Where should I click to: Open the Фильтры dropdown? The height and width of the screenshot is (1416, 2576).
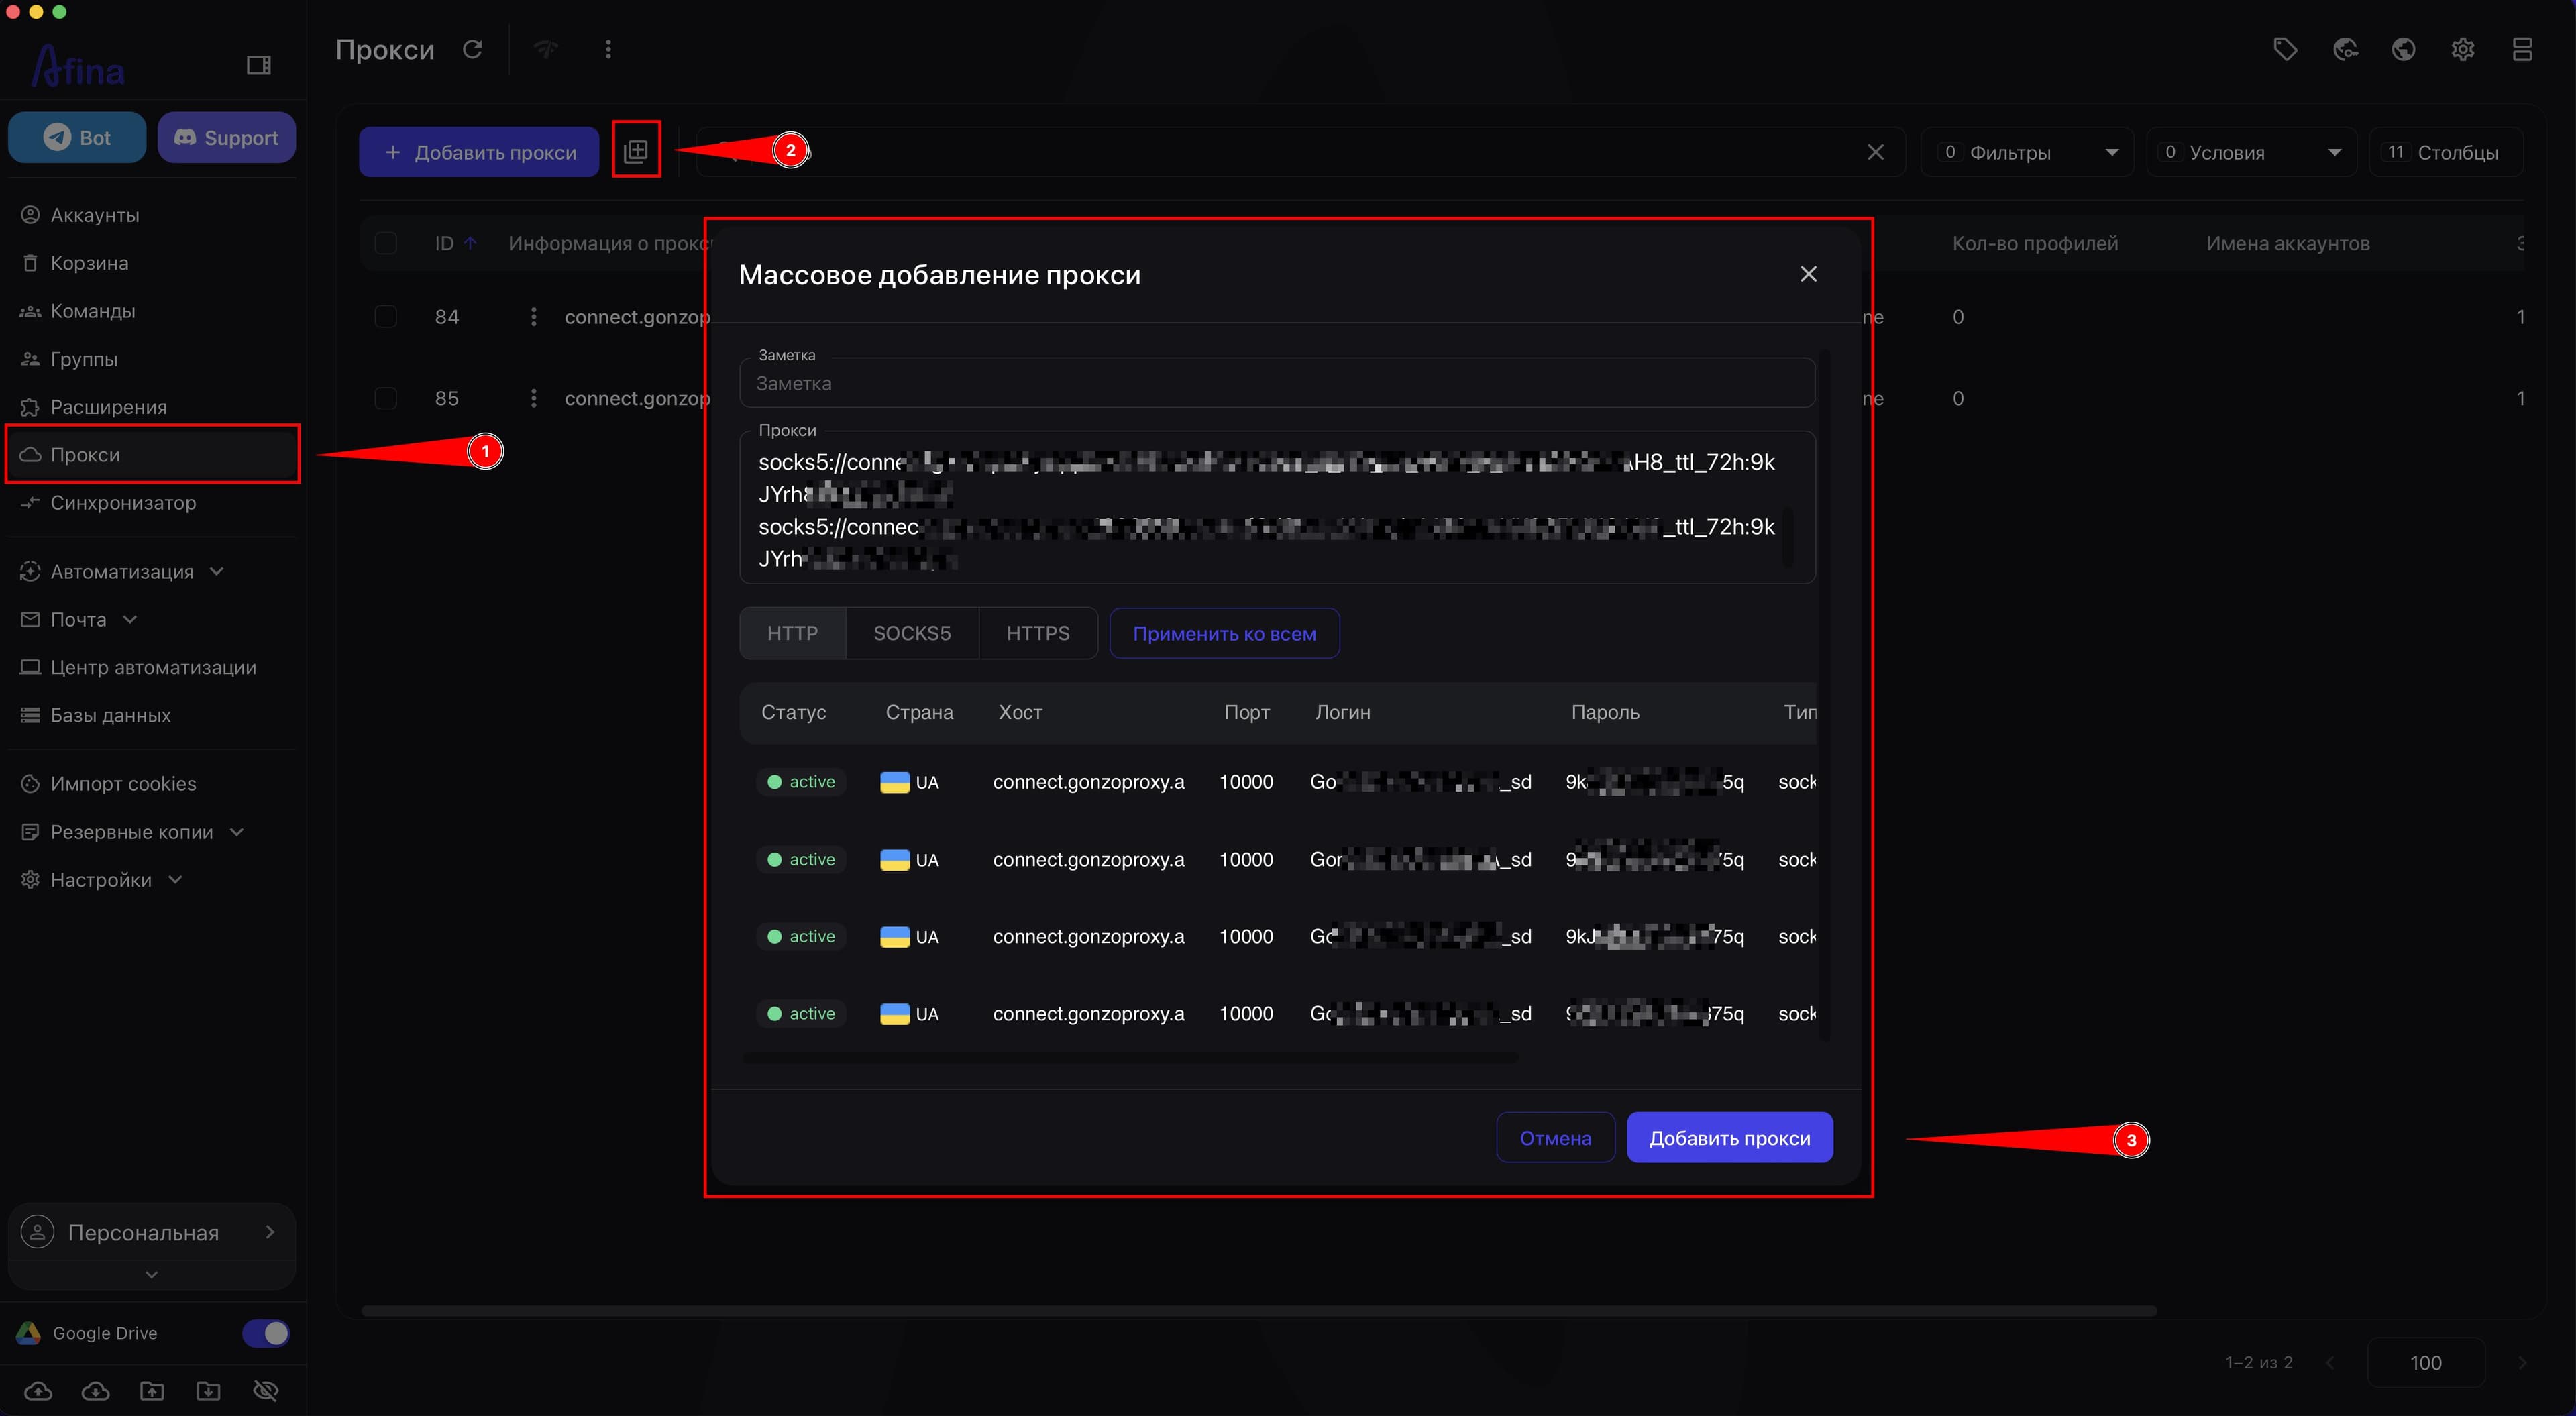[x=2027, y=152]
